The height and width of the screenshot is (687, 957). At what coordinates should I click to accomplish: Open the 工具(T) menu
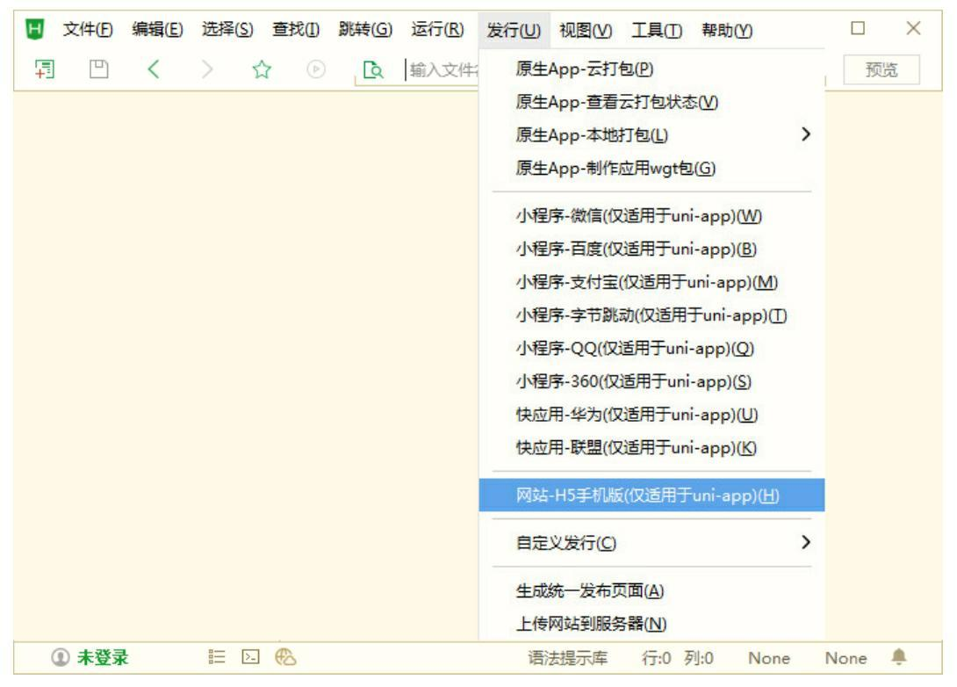point(657,30)
